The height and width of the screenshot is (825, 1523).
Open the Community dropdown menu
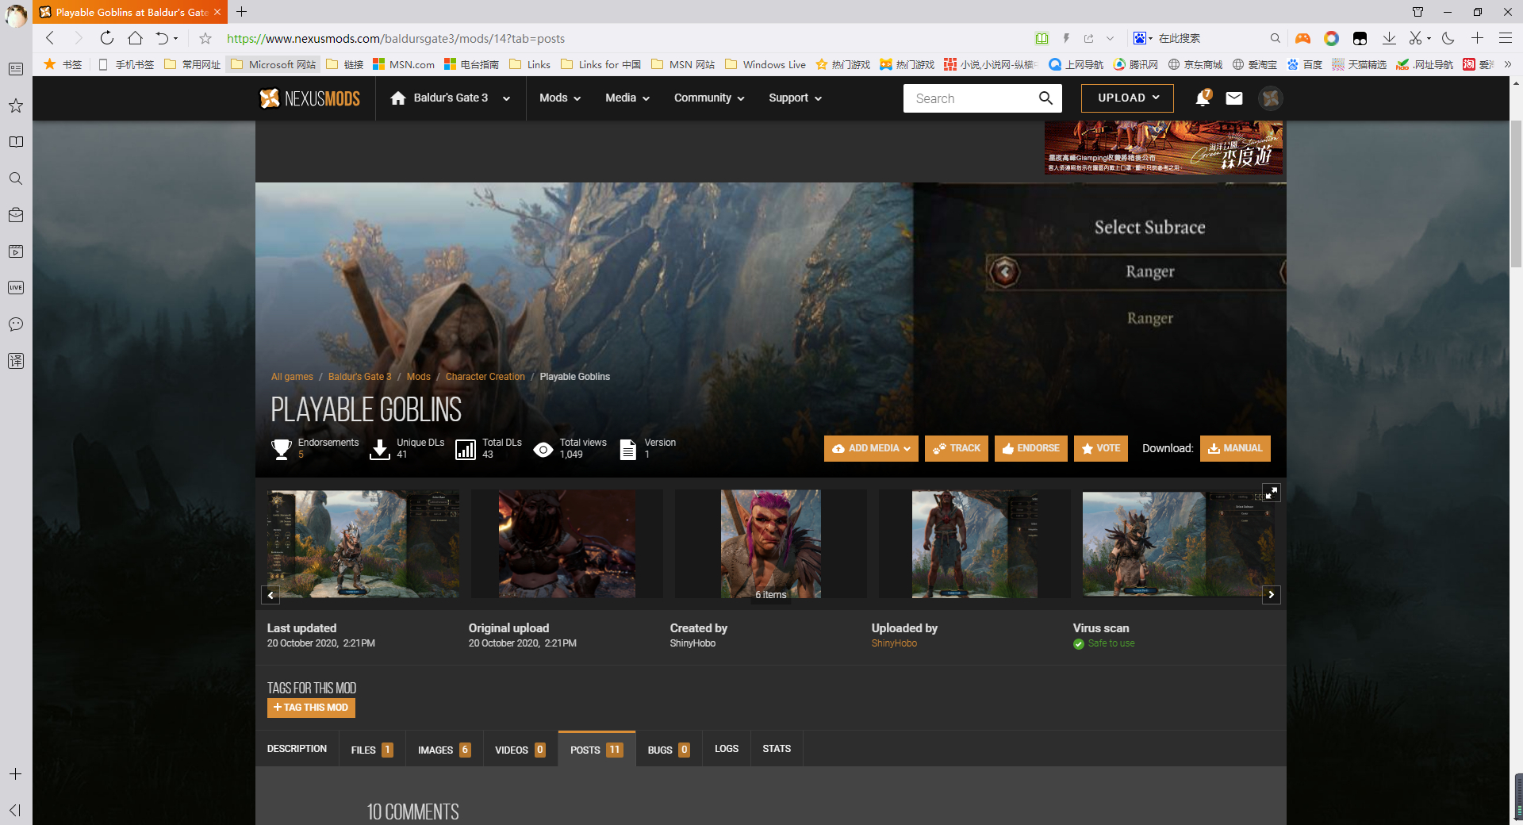(x=709, y=98)
